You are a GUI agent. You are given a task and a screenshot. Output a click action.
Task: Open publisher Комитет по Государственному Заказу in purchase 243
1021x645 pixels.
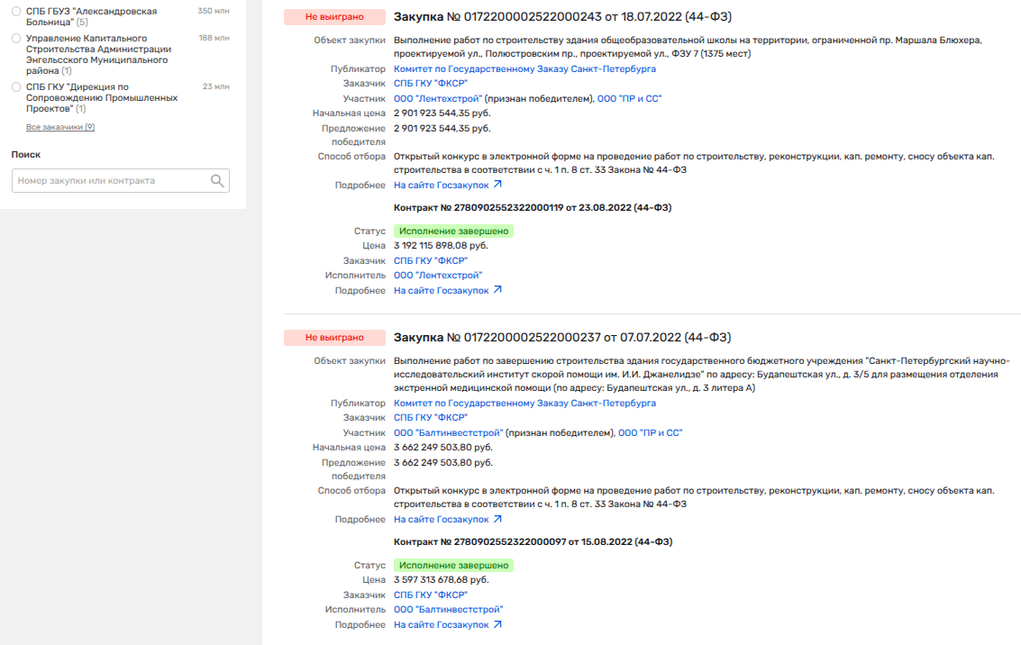point(524,68)
